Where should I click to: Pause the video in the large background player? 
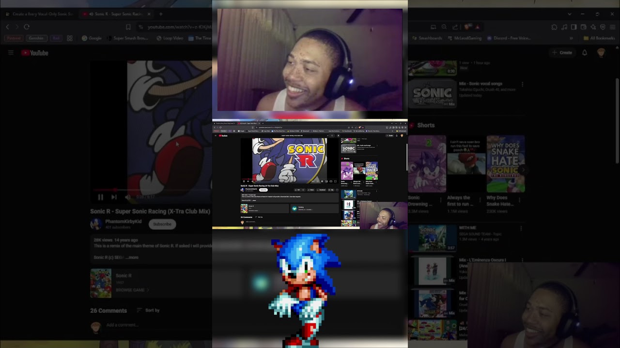tap(100, 197)
